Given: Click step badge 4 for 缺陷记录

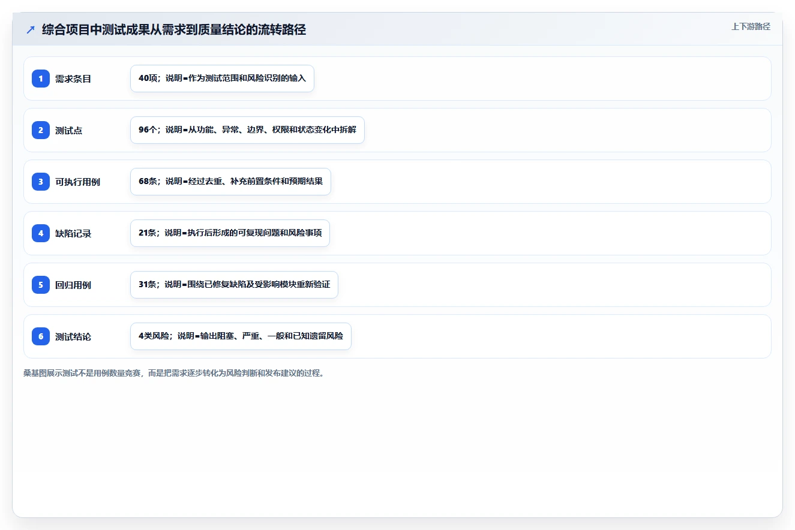Looking at the screenshot, I should [x=41, y=233].
